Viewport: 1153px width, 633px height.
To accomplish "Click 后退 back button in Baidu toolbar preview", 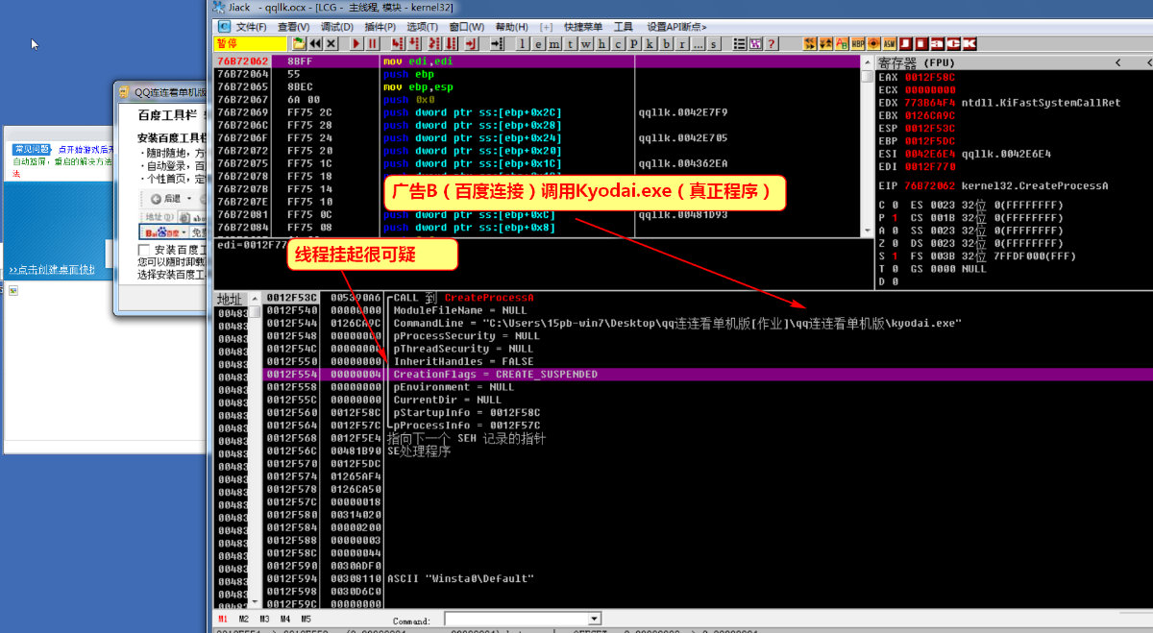I will coord(163,198).
